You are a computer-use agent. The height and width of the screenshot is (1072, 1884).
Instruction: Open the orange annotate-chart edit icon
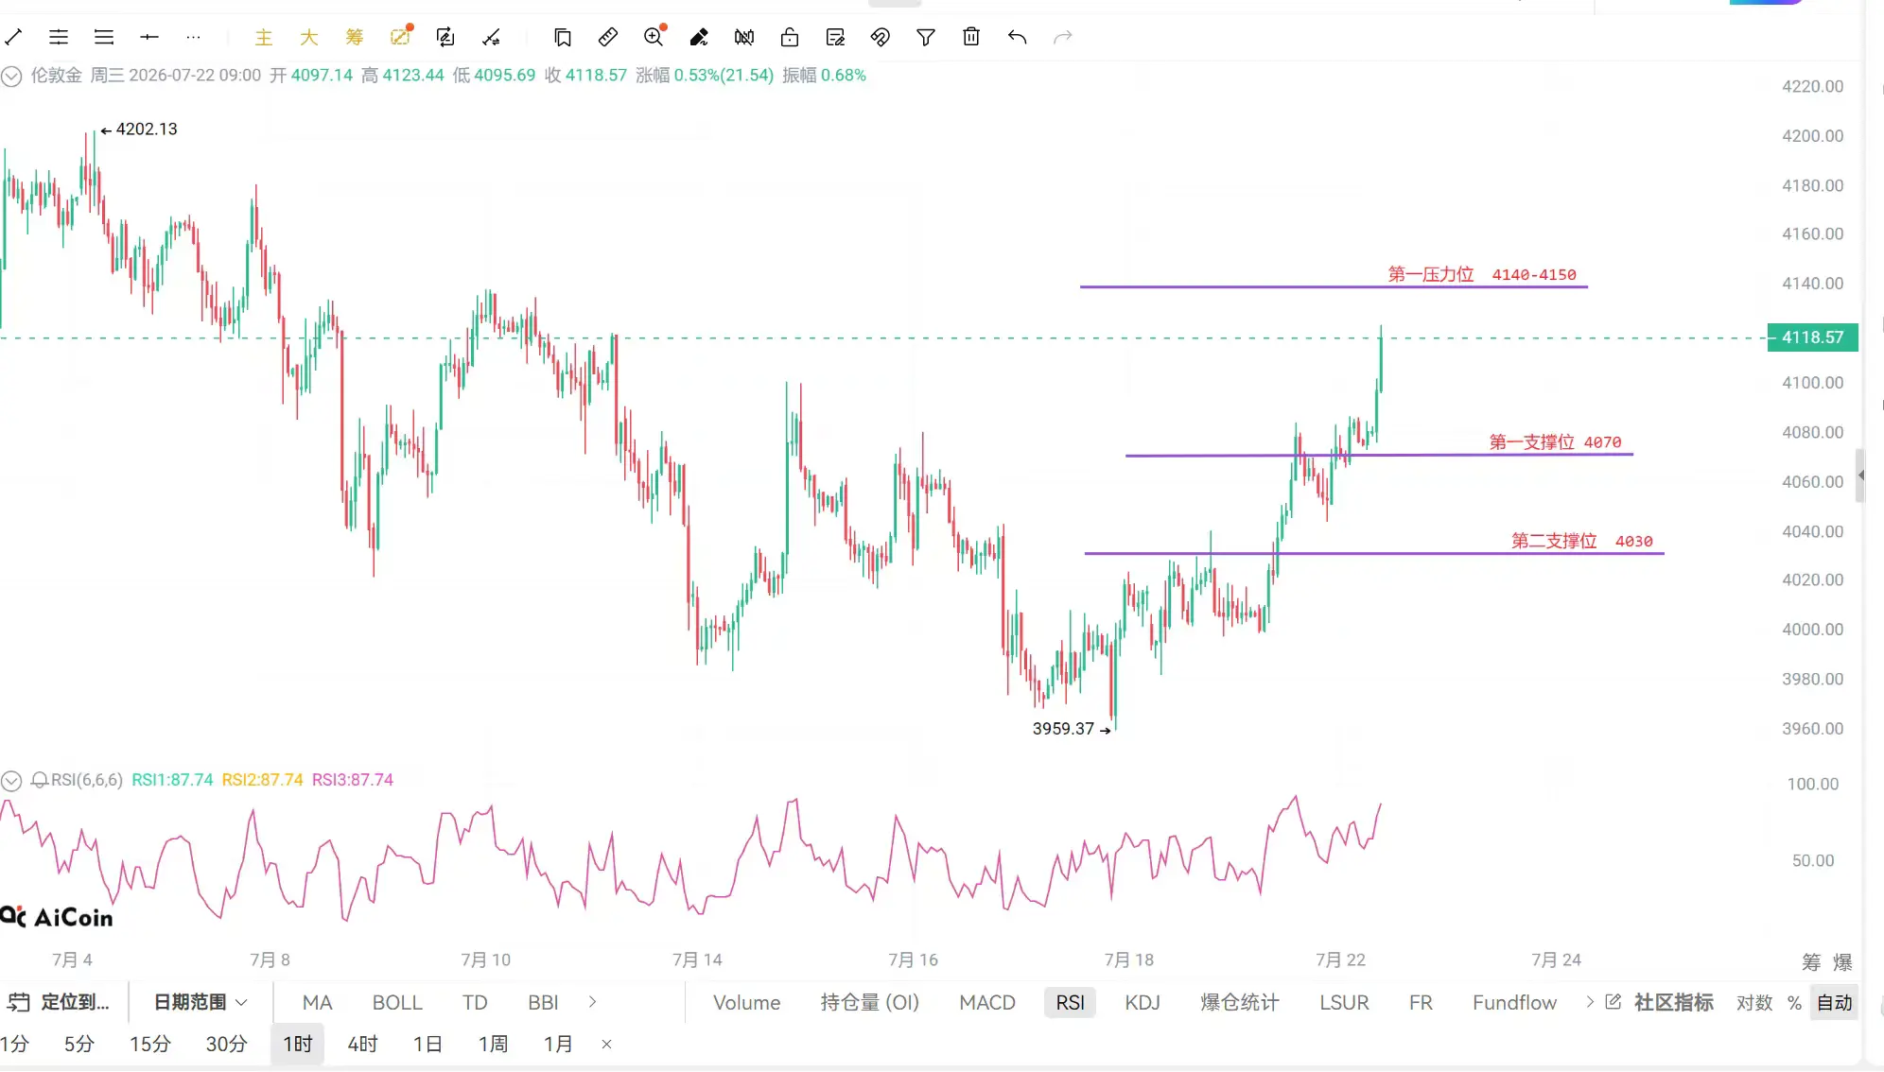coord(401,36)
